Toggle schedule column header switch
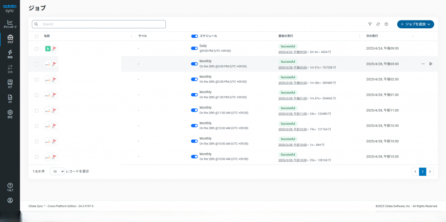 pos(194,36)
